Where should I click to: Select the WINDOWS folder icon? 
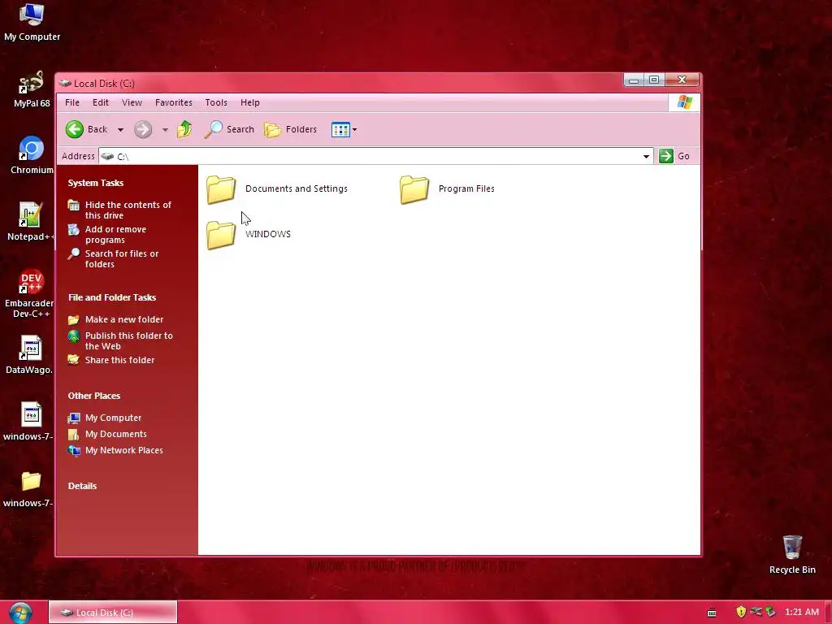coord(221,235)
